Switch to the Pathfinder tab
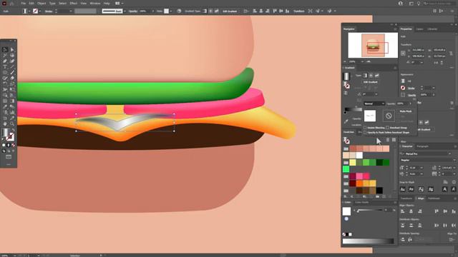458x257 pixels. click(x=434, y=198)
